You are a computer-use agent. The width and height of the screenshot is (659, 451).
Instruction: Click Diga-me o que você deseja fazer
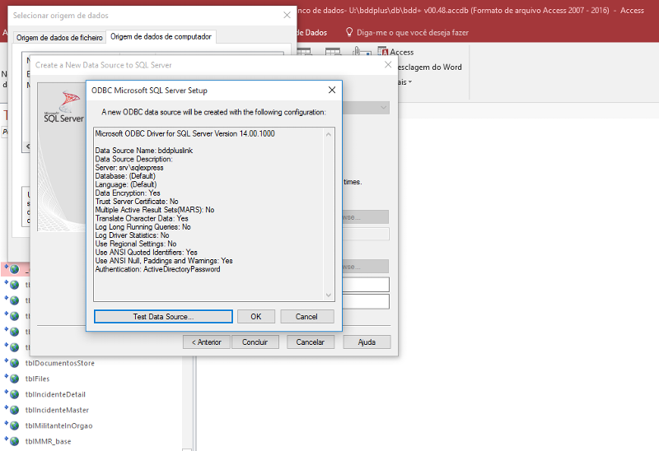tap(413, 32)
